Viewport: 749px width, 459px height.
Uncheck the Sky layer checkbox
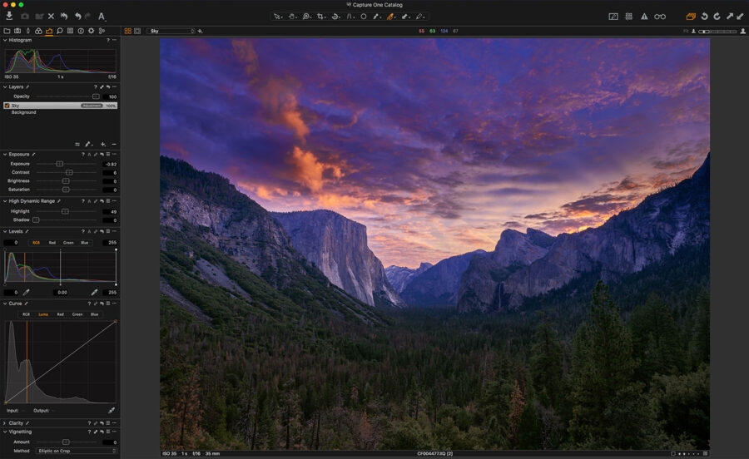(7, 106)
